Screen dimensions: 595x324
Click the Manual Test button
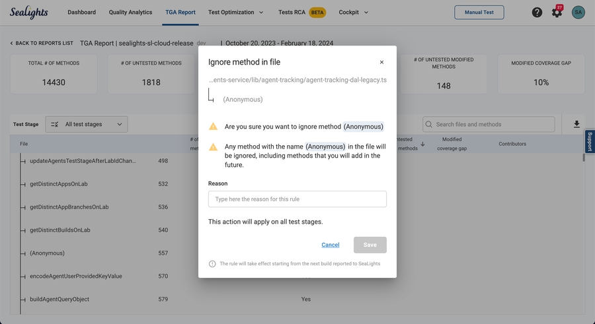479,12
